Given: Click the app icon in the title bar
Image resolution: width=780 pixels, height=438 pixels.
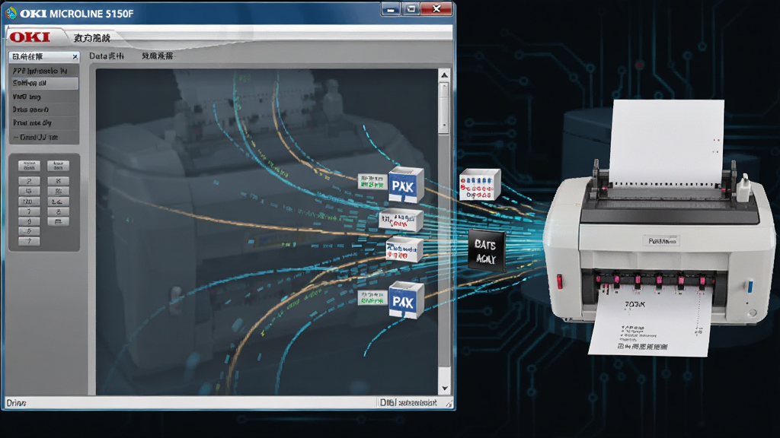Looking at the screenshot, I should pyautogui.click(x=11, y=13).
